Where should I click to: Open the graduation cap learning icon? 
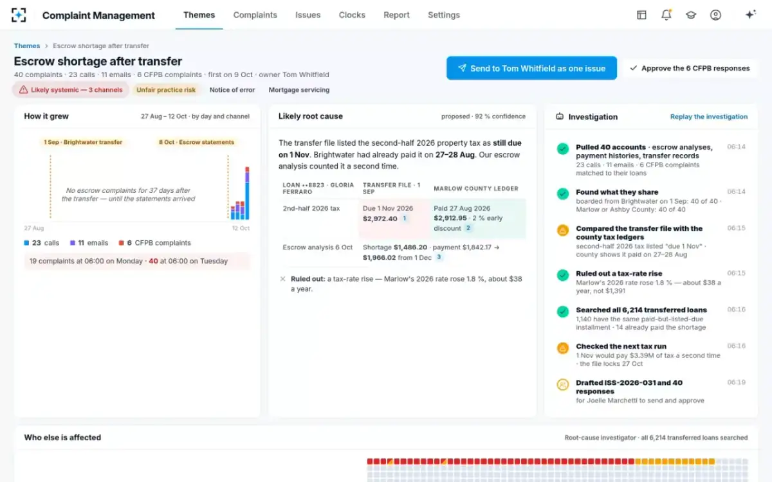click(691, 15)
